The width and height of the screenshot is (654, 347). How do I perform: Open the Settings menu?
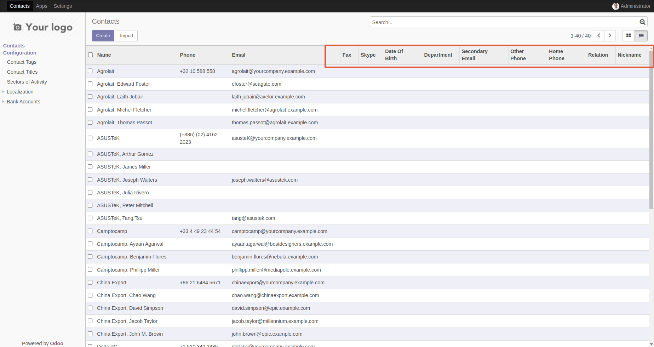click(63, 6)
